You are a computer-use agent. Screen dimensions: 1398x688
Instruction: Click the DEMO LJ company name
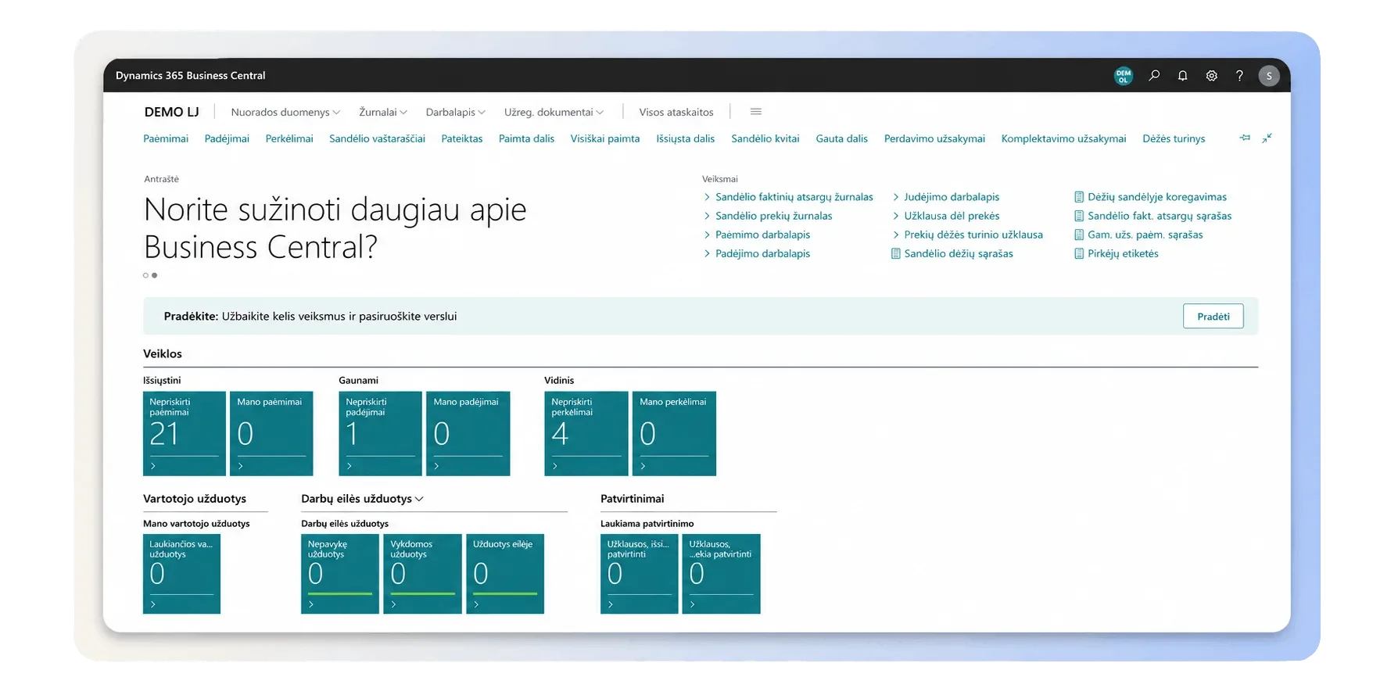click(172, 112)
